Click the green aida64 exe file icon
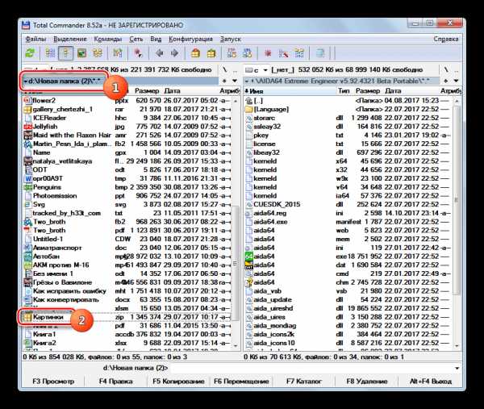 pyautogui.click(x=248, y=257)
